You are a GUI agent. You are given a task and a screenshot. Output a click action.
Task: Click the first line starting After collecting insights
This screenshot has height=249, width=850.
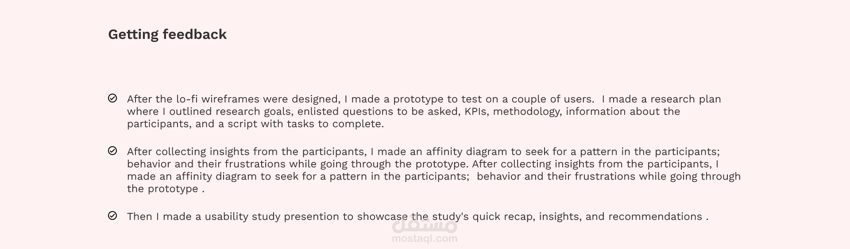(x=423, y=151)
